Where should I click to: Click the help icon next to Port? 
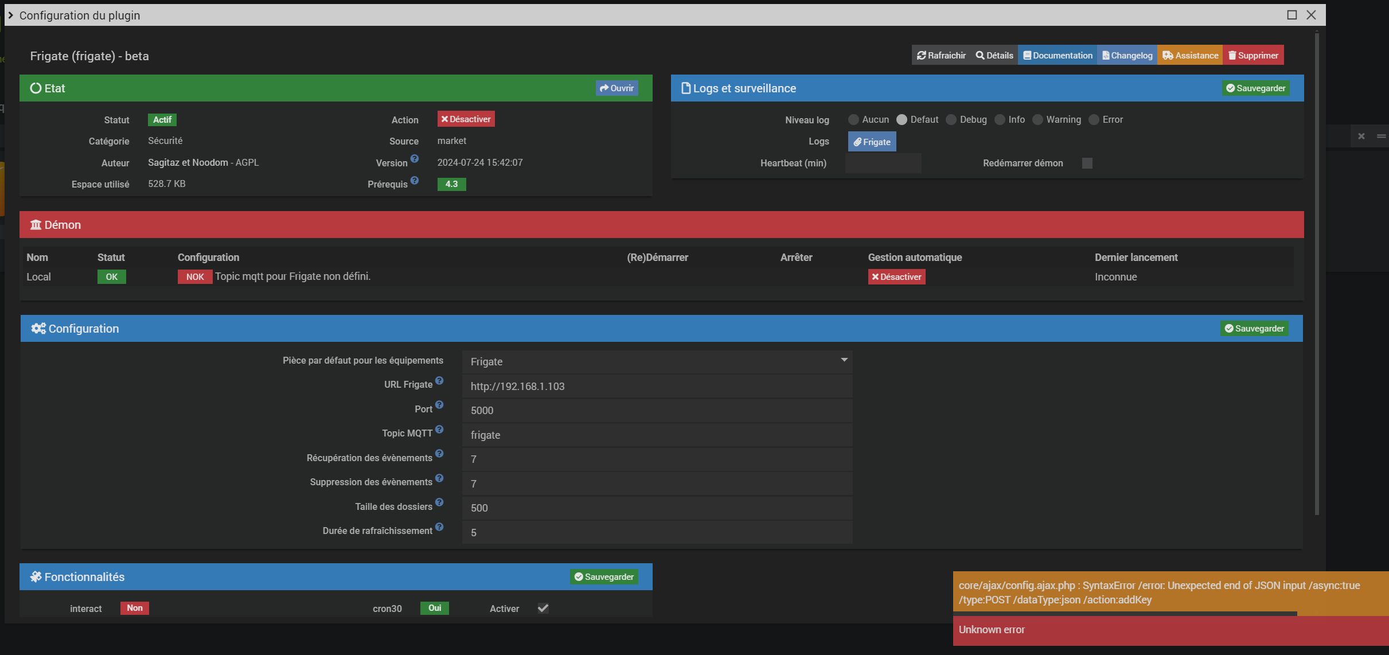pos(439,405)
